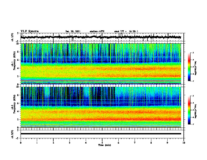Click the 1-minute tick label on Time axis
This screenshot has height=160, width=207.
(x=37, y=143)
